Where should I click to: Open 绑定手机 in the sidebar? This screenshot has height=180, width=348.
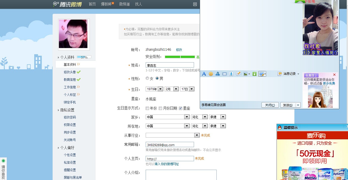point(70,102)
